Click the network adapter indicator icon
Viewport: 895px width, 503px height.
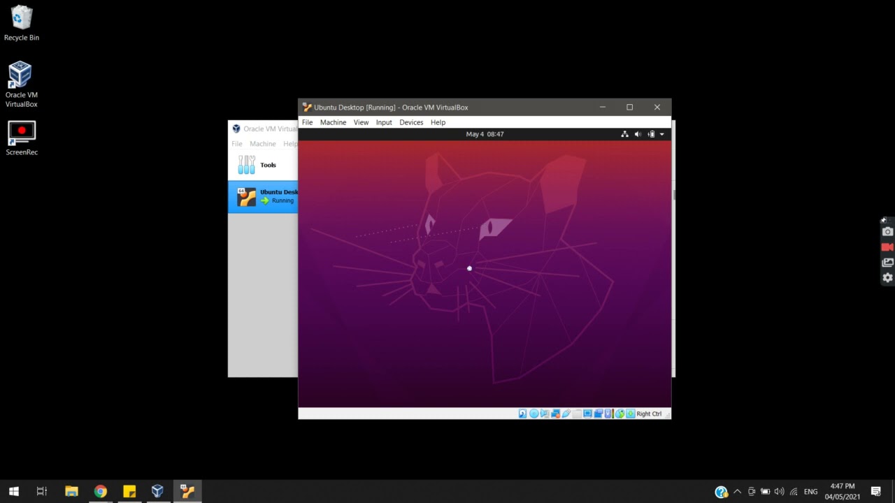click(555, 414)
